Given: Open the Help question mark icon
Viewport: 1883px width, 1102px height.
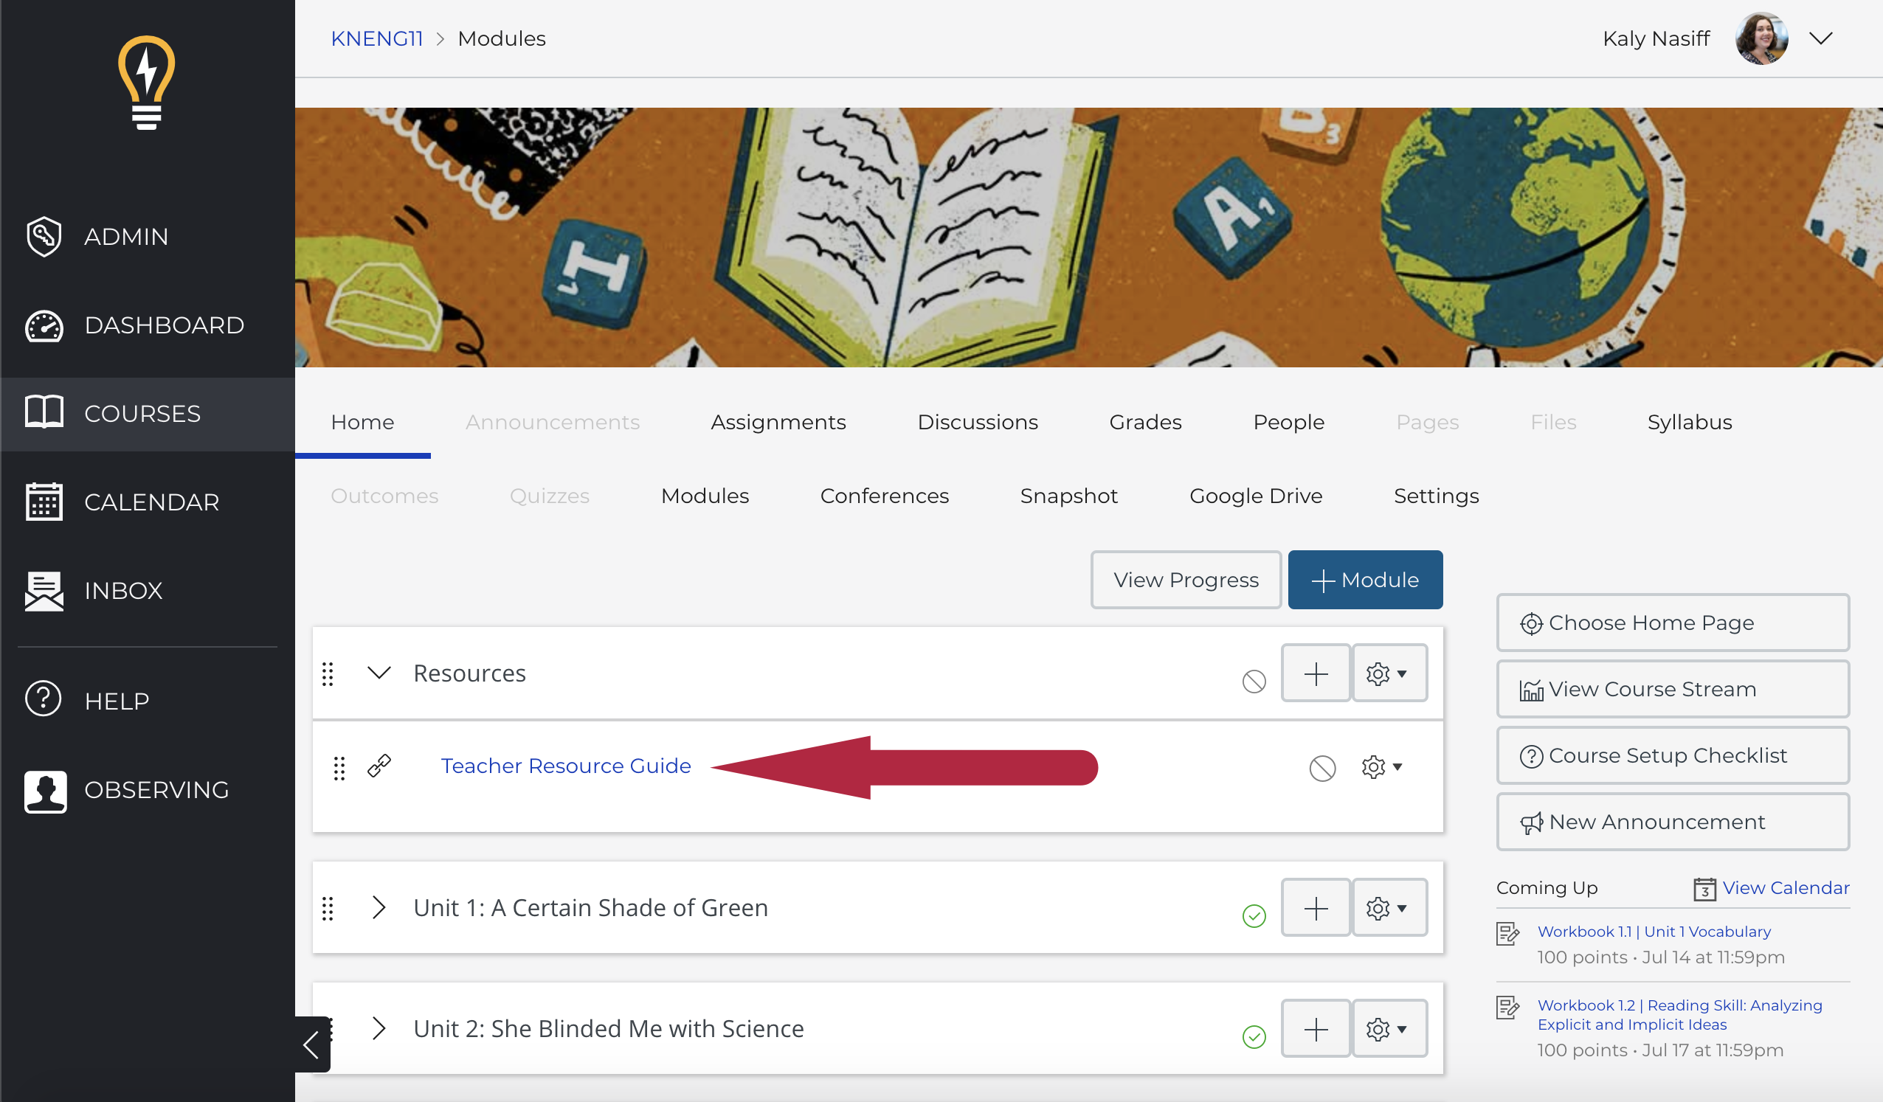Looking at the screenshot, I should click(x=44, y=699).
